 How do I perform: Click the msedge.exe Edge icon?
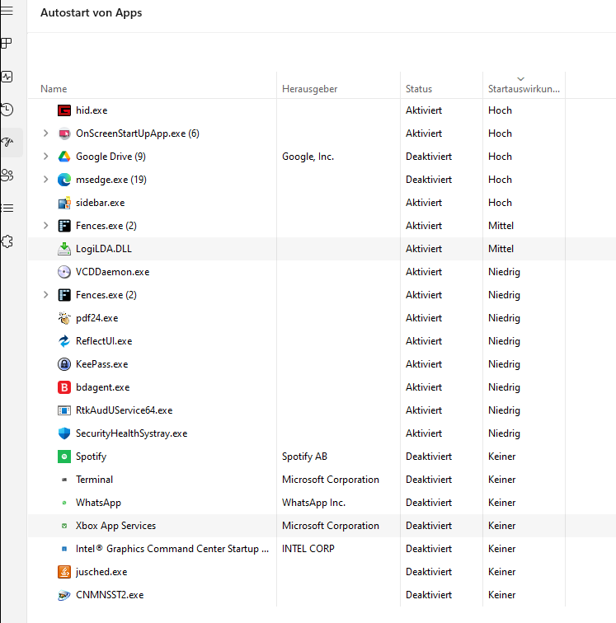64,180
